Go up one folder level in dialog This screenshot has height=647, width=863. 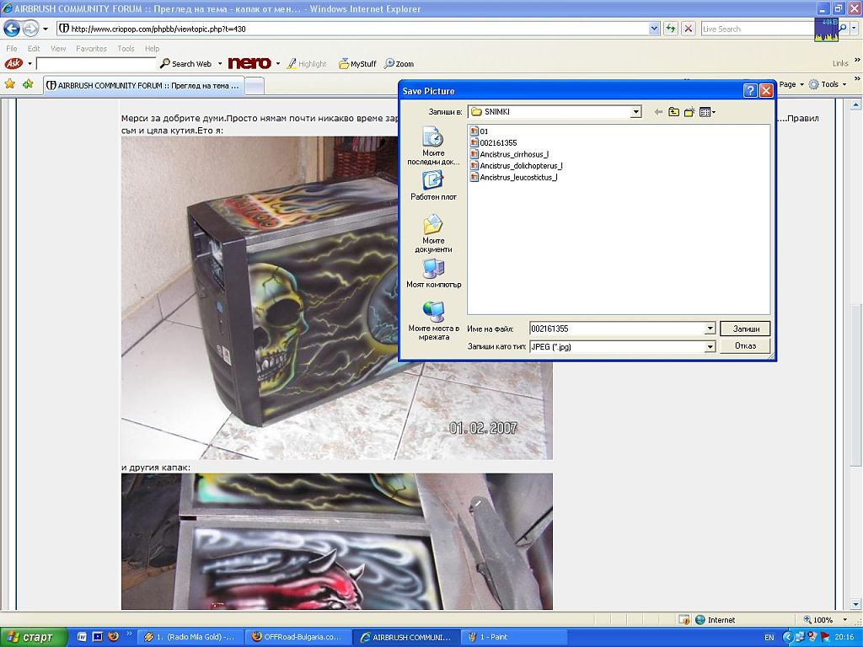[x=673, y=112]
